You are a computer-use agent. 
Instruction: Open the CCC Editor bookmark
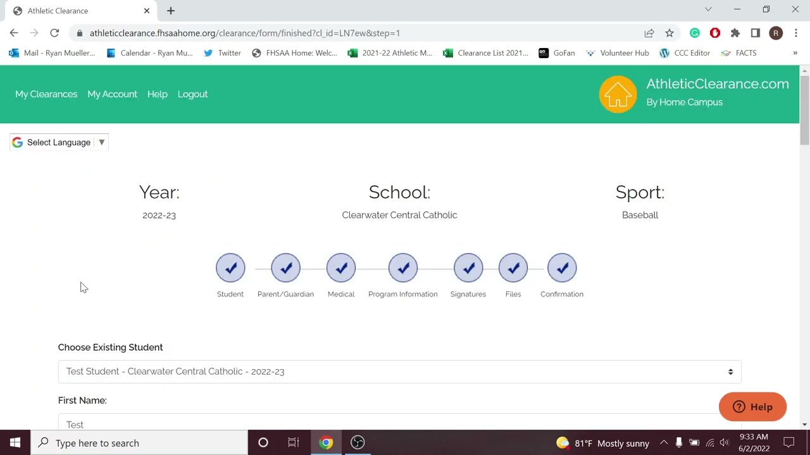pos(685,53)
